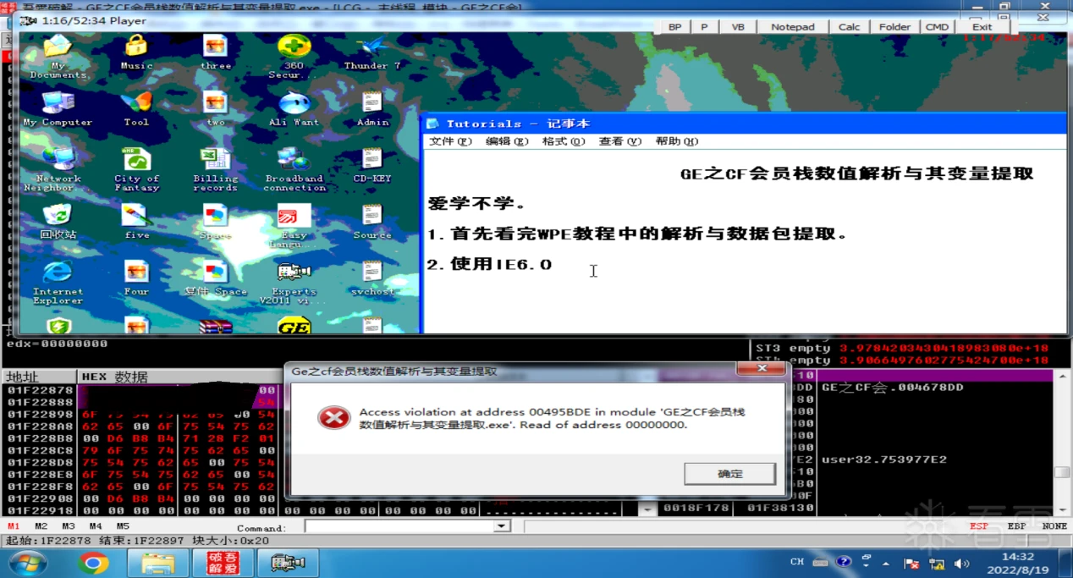The image size is (1073, 578).
Task: Select NONE stack reference mode
Action: tap(1054, 526)
